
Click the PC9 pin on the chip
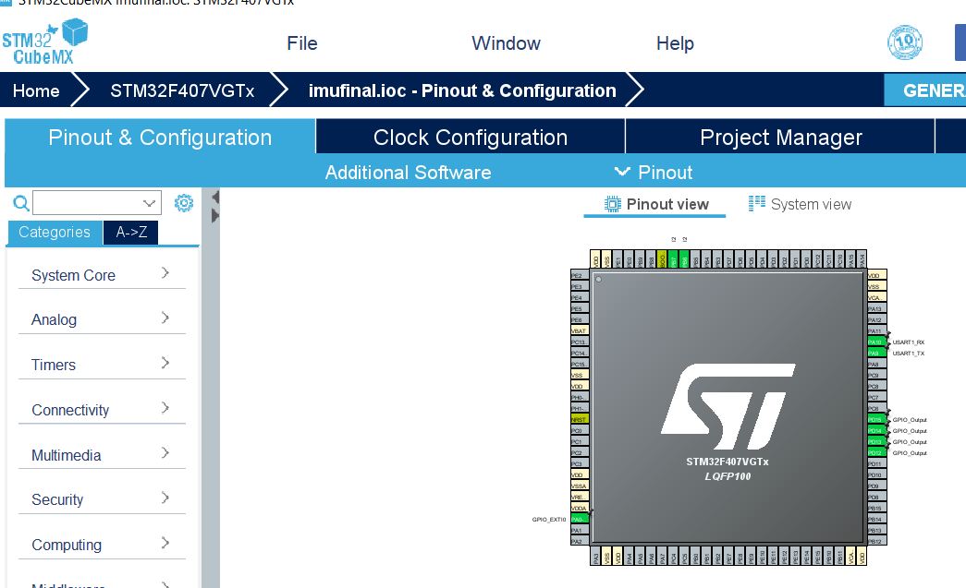click(x=876, y=375)
